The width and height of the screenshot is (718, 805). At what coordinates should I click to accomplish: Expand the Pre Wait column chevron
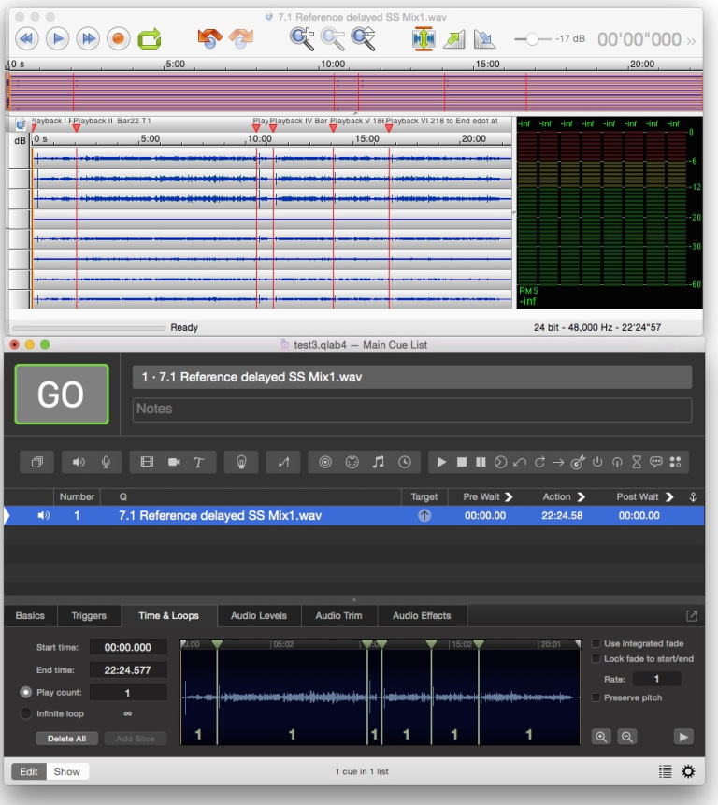point(510,496)
